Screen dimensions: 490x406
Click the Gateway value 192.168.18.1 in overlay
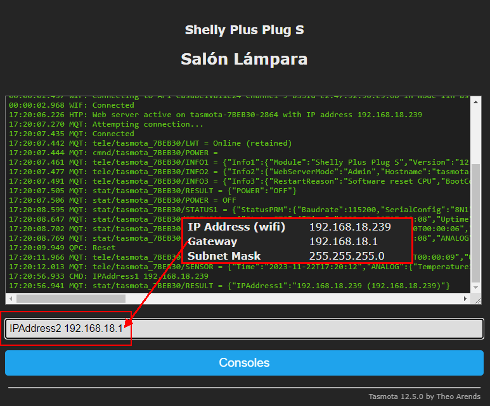(344, 241)
